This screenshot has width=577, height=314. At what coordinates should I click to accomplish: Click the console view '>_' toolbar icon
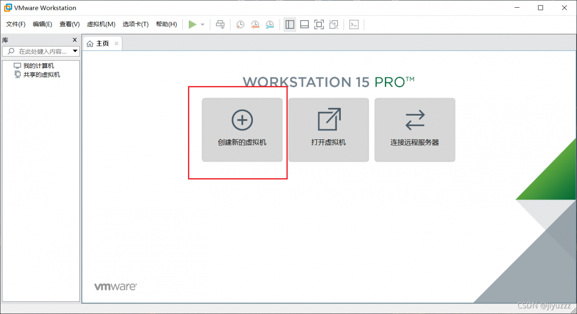[354, 24]
